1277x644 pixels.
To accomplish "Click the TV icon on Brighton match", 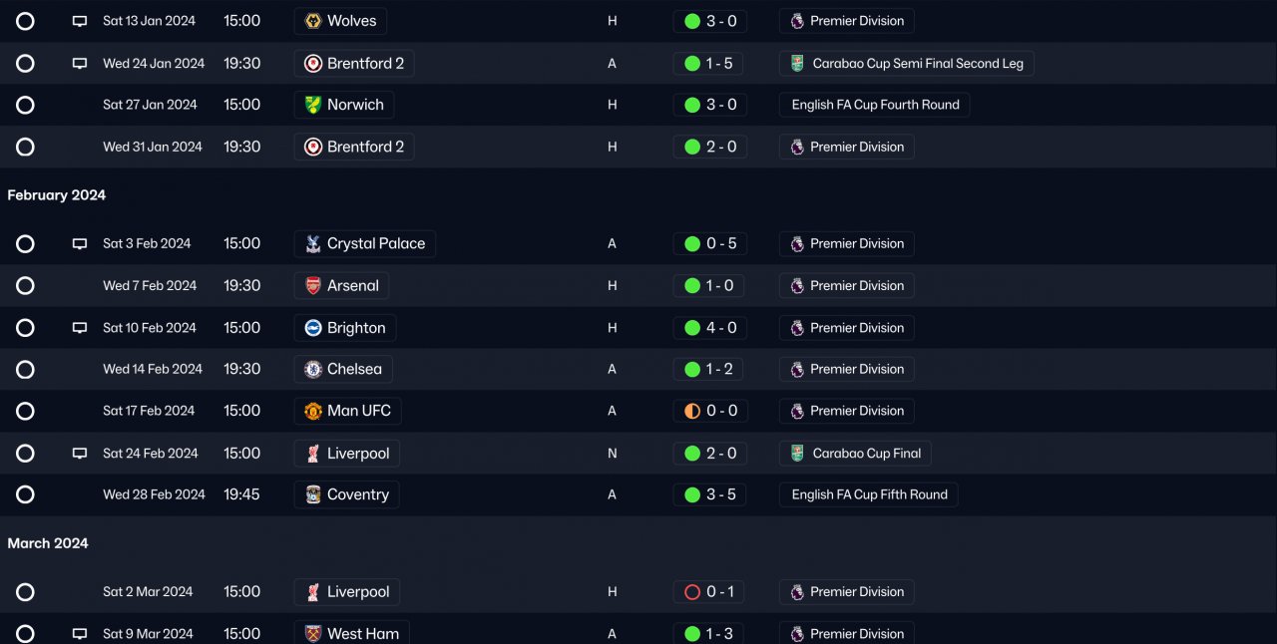I will click(x=80, y=328).
